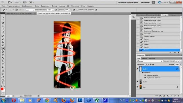Enable the 'Восстановить историю' checkbox
Image resolution: width=183 pixels, height=103 pixels.
click(x=77, y=10)
